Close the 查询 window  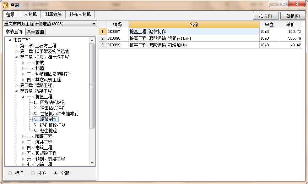pyautogui.click(x=297, y=4)
